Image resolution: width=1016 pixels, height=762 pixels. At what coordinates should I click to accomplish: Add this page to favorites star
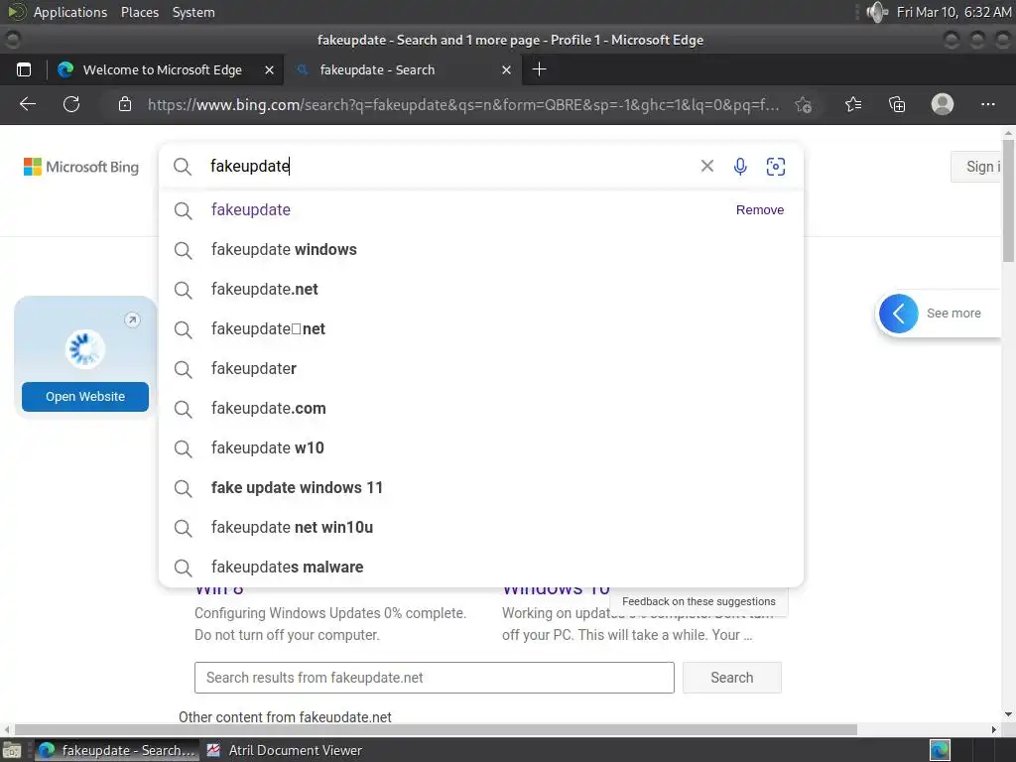804,104
